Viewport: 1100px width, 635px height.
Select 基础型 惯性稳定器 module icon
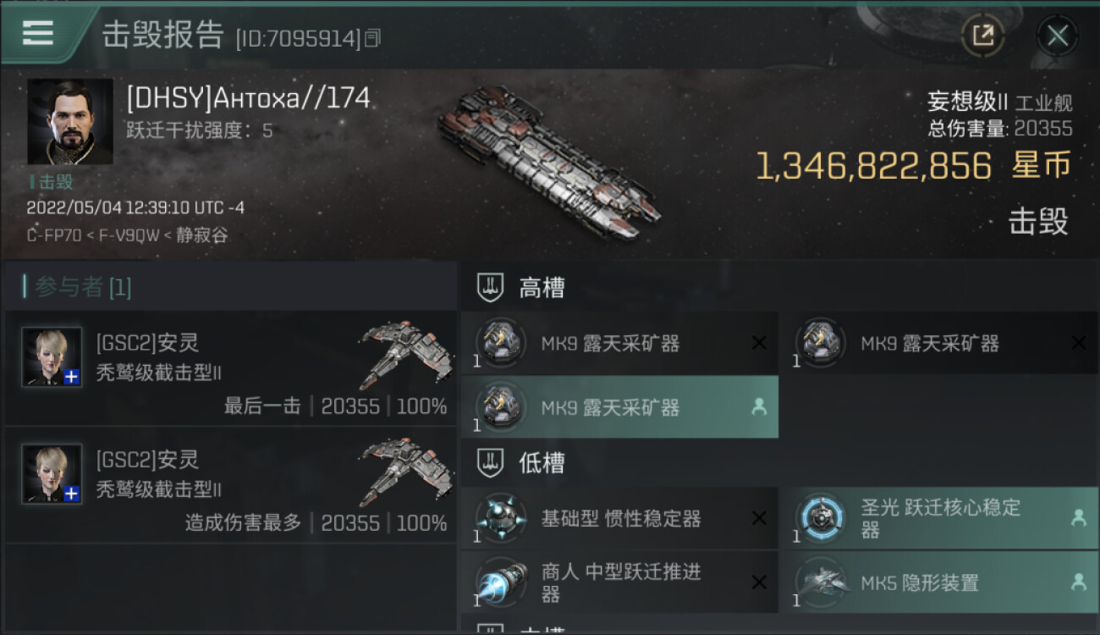[x=500, y=518]
